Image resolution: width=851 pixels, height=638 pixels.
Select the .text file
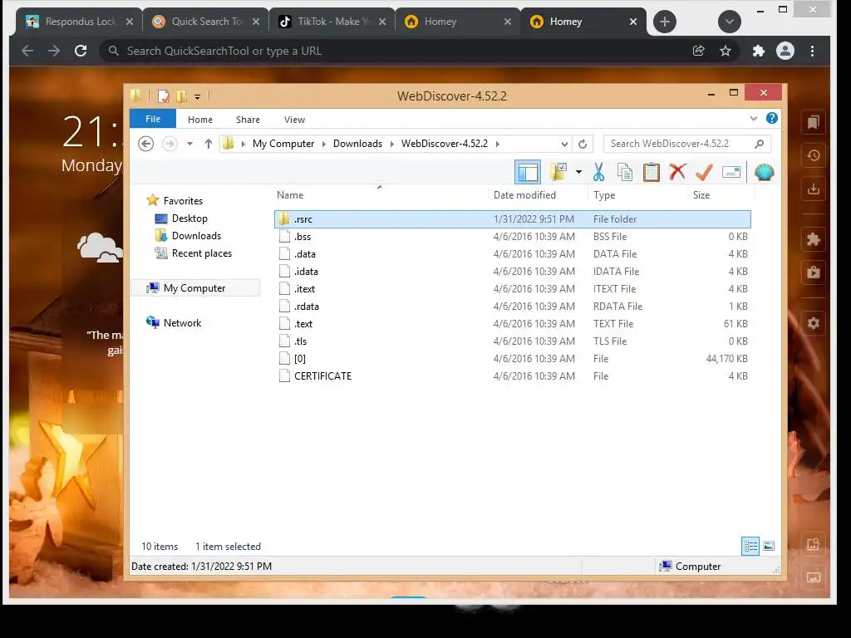click(x=512, y=324)
